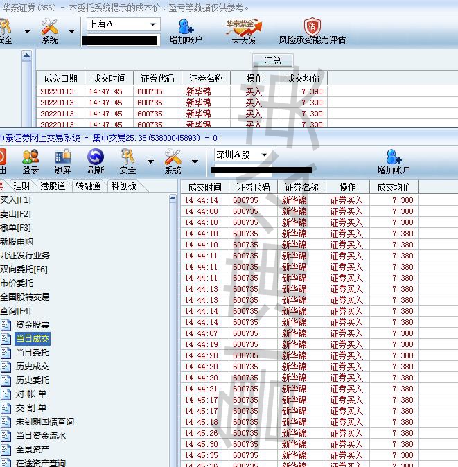This screenshot has width=458, height=467.
Task: Click document icon beside 交割单
Action: coord(6,408)
